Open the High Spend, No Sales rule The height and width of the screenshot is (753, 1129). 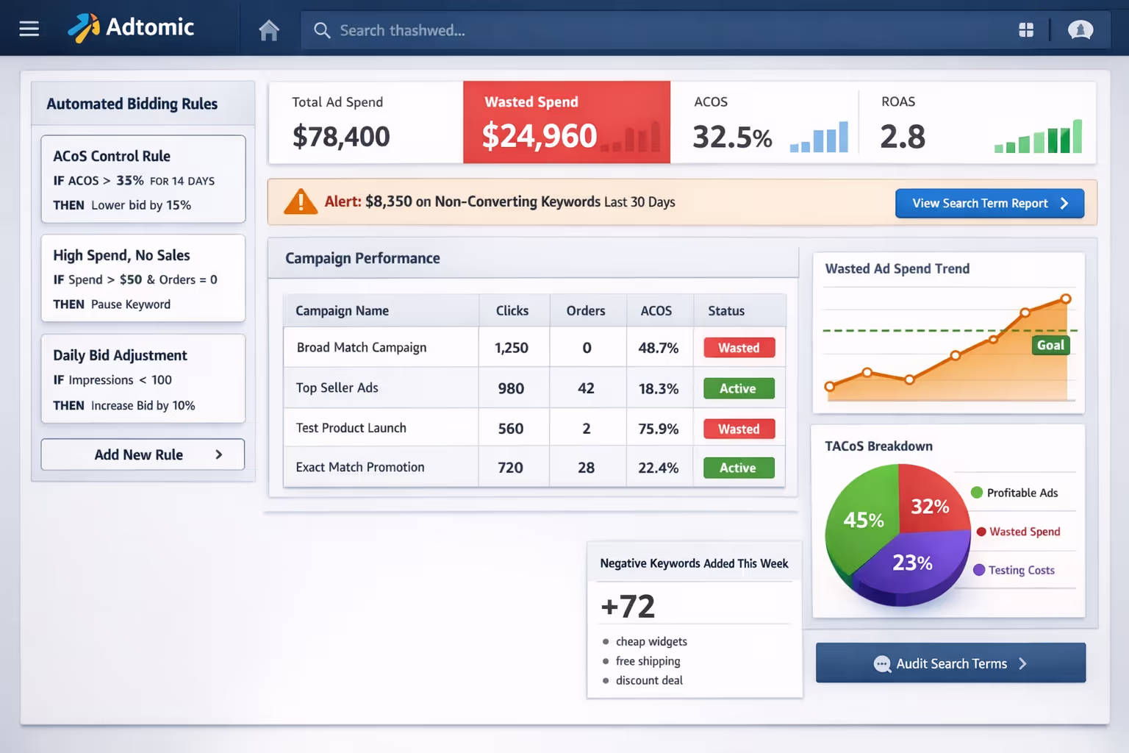point(143,278)
